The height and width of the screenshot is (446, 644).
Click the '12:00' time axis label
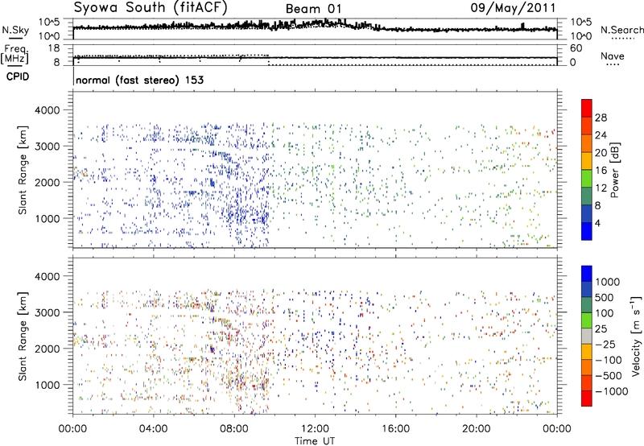(315, 429)
